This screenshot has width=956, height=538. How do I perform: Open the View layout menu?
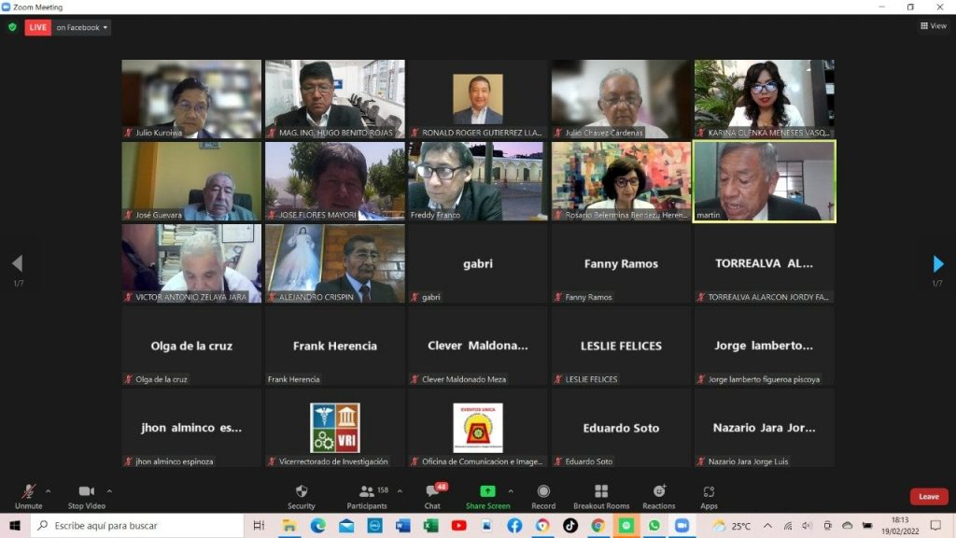933,26
